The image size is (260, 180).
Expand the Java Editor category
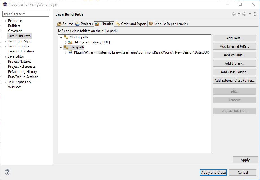5,57
